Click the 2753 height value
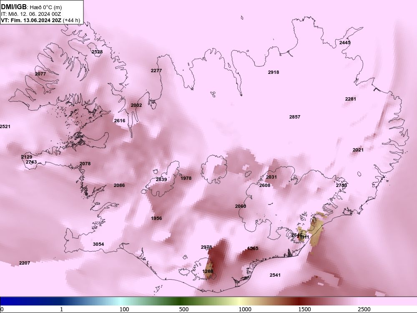417x313 pixels. 342,185
